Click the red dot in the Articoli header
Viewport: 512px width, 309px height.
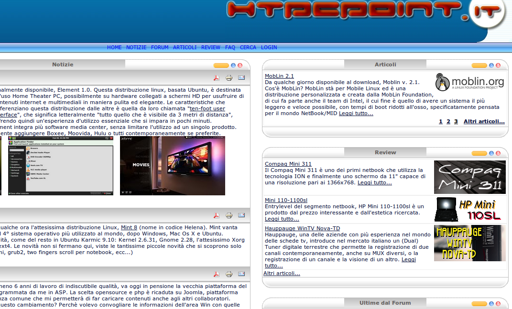click(498, 65)
